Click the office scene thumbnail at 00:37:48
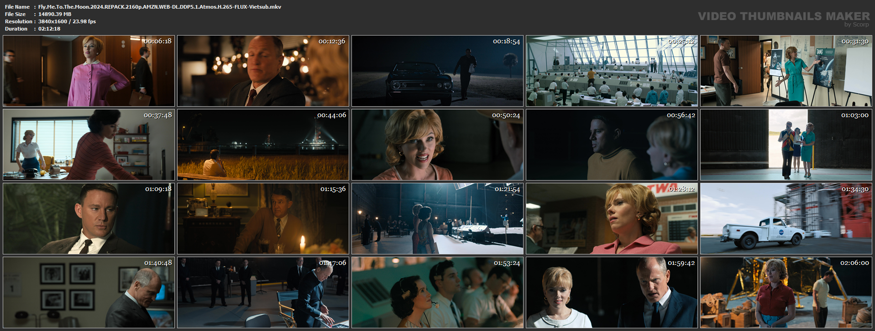The image size is (875, 331). (x=89, y=145)
